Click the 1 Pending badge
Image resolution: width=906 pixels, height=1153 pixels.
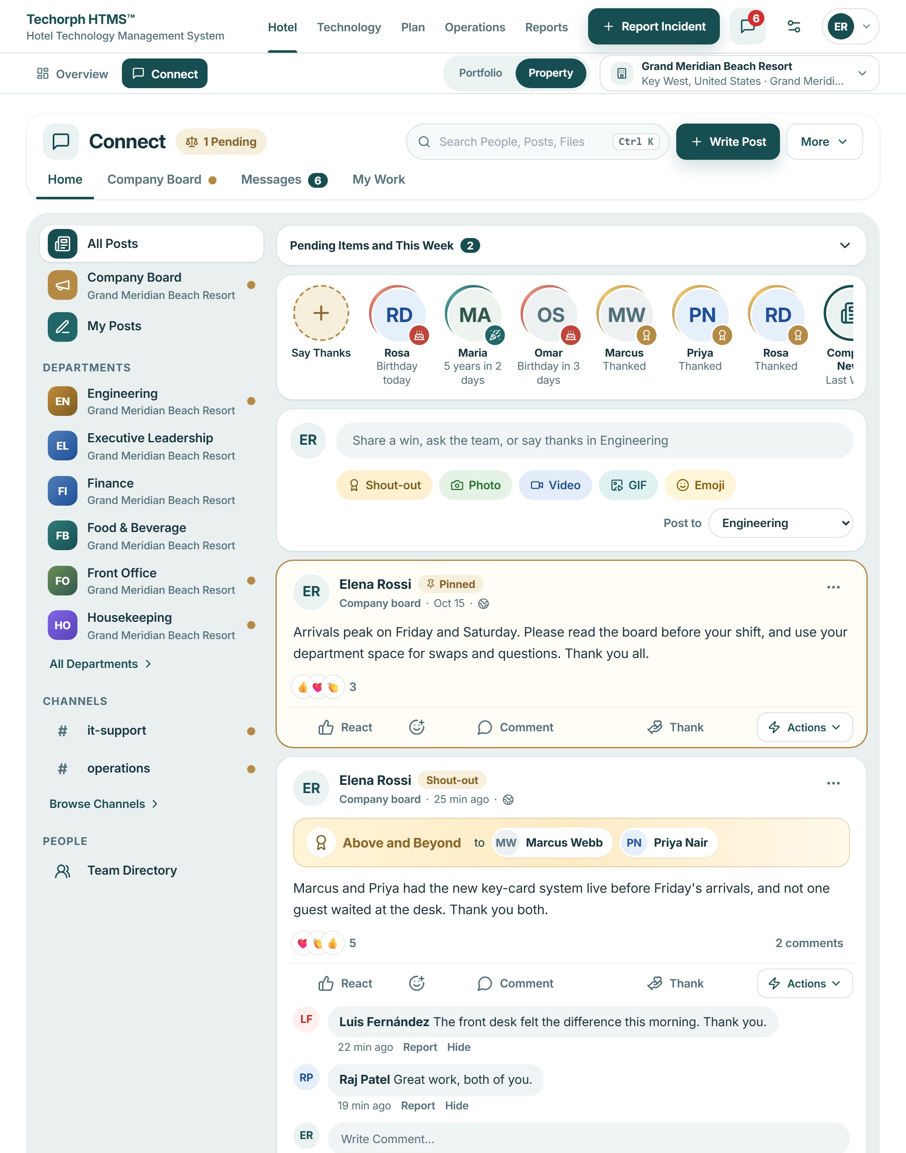pos(221,142)
